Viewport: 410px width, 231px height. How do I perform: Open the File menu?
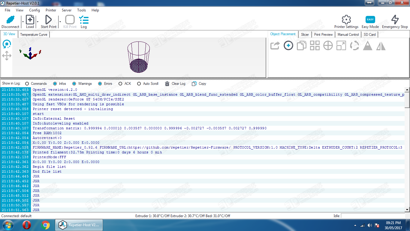click(x=8, y=10)
